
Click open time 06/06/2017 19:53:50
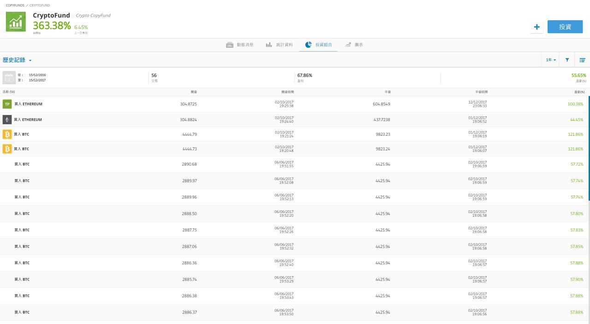pyautogui.click(x=284, y=312)
